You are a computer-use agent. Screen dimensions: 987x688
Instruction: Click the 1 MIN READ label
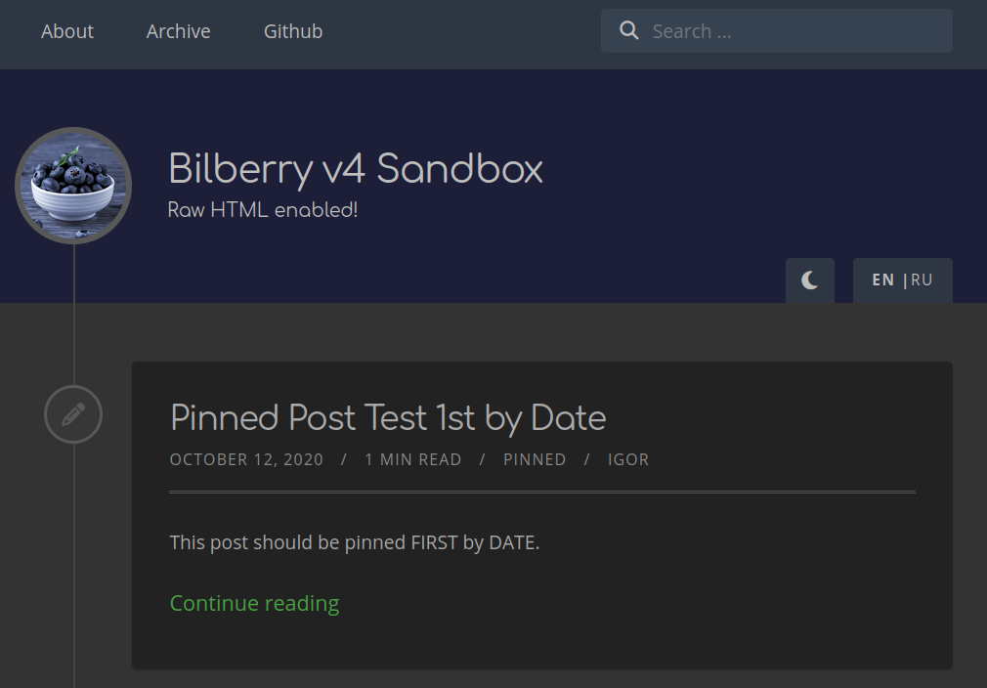[413, 459]
